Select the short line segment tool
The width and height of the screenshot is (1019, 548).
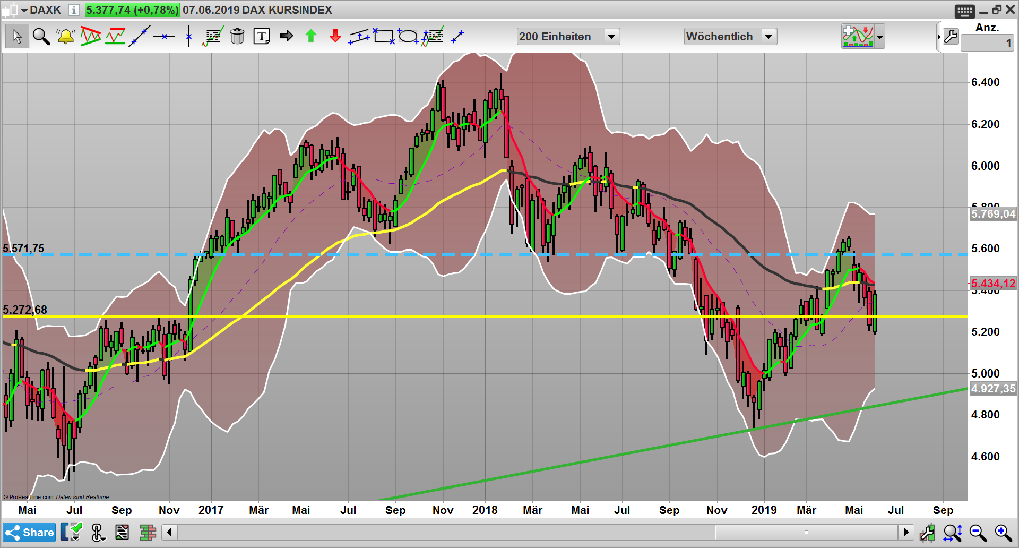point(457,36)
